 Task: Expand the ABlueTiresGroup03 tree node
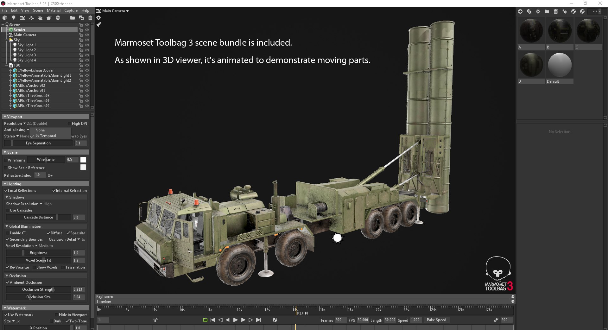(10, 96)
